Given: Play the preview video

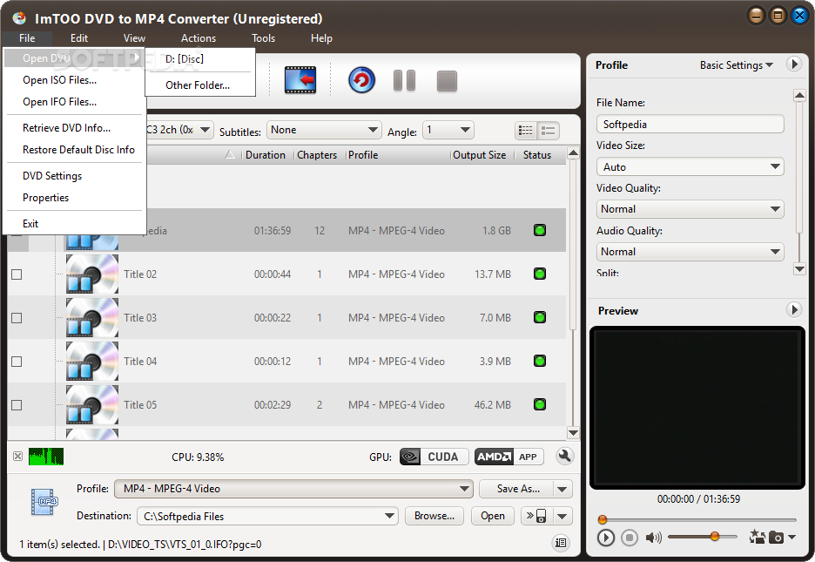Looking at the screenshot, I should pos(605,537).
